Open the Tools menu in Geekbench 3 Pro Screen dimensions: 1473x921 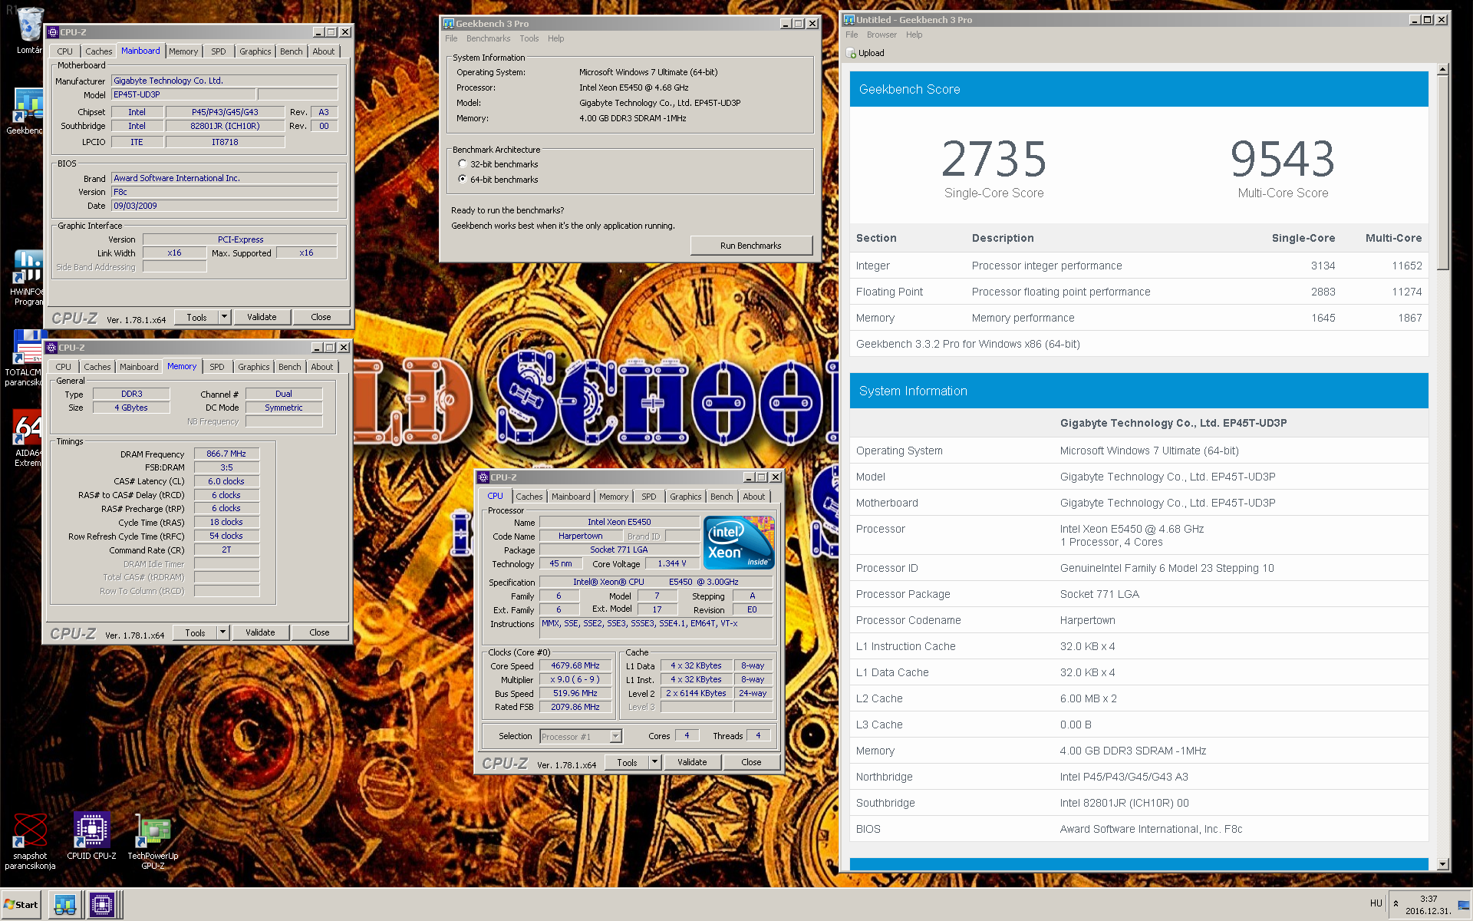tap(529, 38)
